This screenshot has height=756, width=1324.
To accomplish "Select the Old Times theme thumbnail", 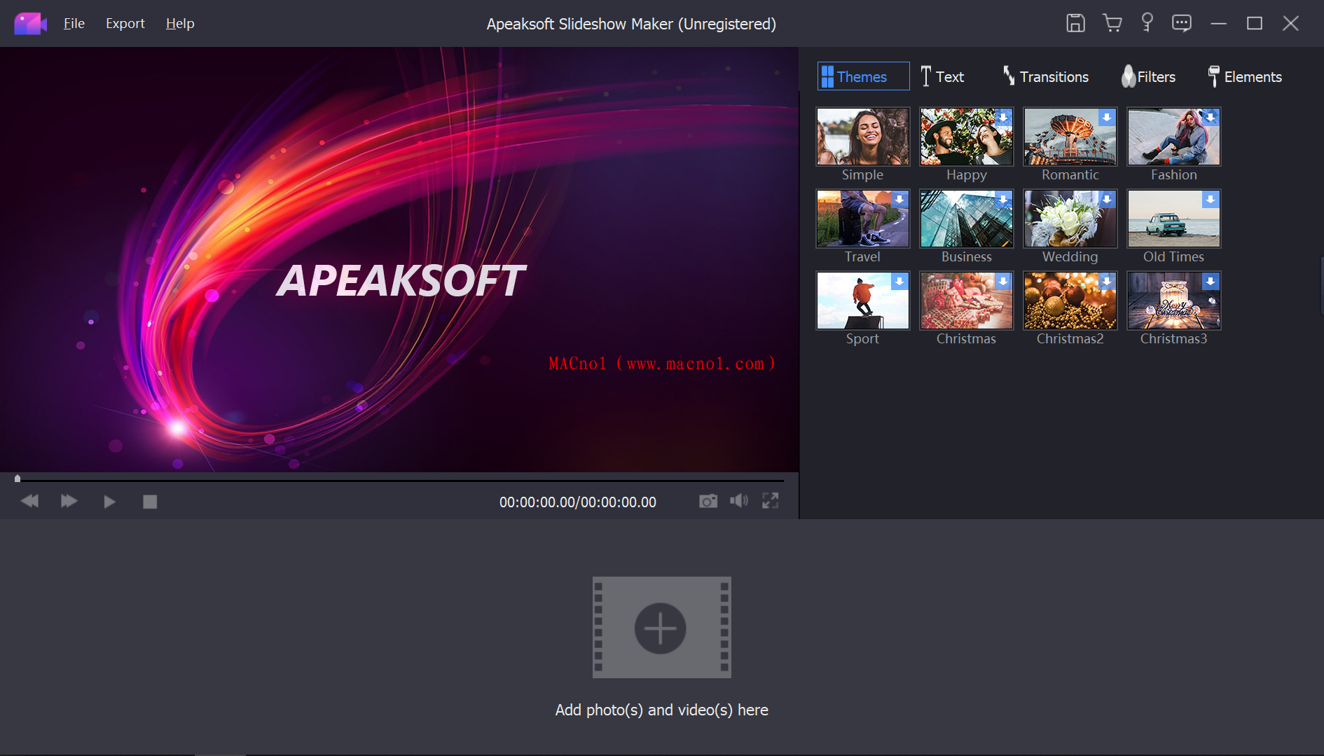I will 1174,219.
